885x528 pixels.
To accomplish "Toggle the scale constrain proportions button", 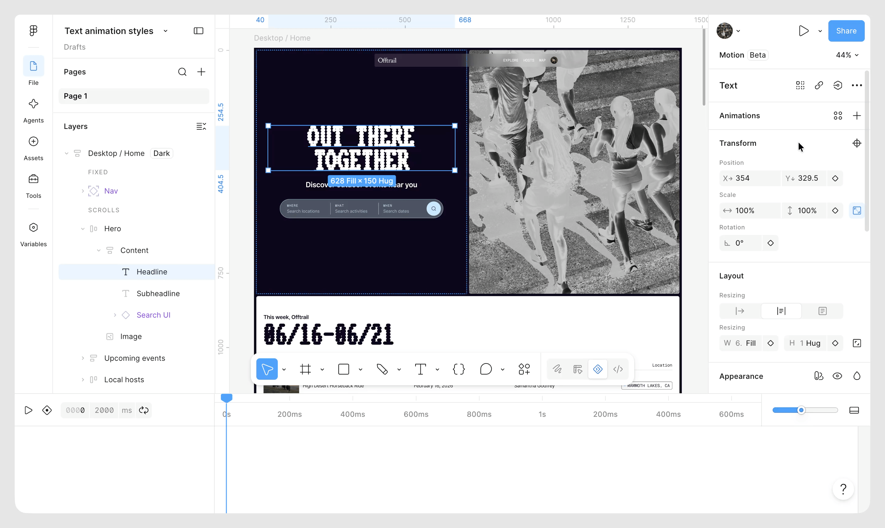I will (x=857, y=211).
